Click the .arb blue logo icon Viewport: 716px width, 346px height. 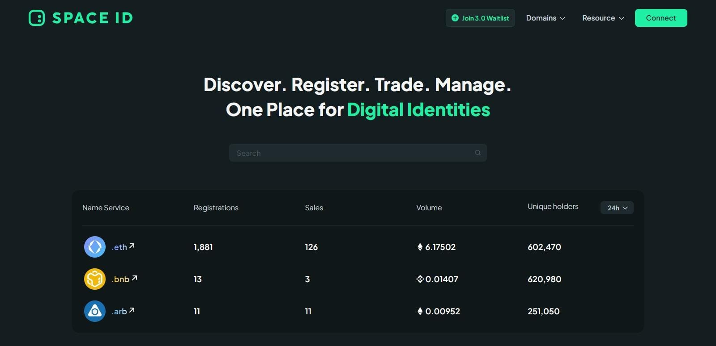pyautogui.click(x=95, y=311)
